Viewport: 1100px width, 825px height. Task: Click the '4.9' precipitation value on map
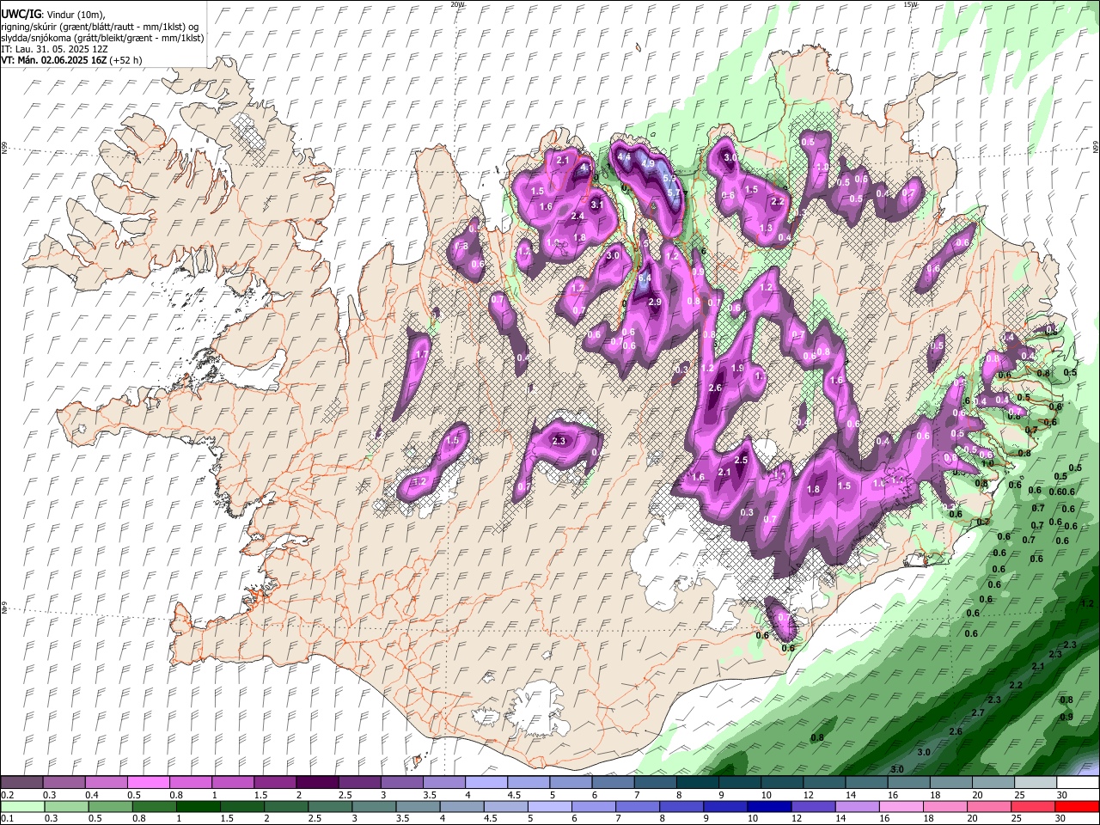pos(647,163)
